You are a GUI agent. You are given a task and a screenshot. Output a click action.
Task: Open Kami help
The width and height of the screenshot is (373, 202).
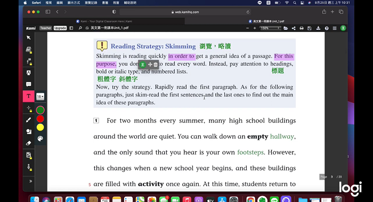[327, 28]
